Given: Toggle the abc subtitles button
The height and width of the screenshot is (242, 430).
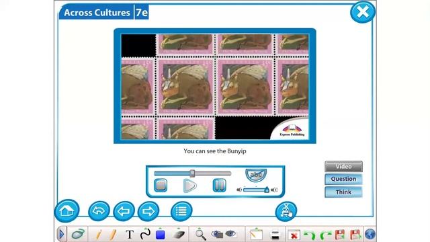Looking at the screenshot, I should [256, 175].
